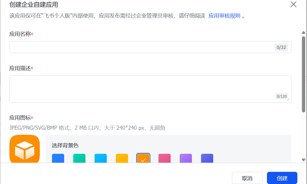Click the scrollbar up arrow
The height and width of the screenshot is (184, 307).
point(303,32)
